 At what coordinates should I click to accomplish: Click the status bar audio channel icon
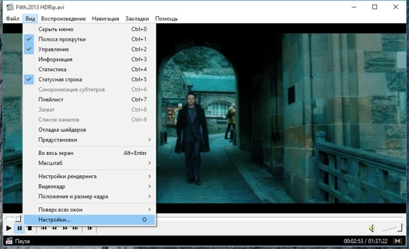click(398, 241)
